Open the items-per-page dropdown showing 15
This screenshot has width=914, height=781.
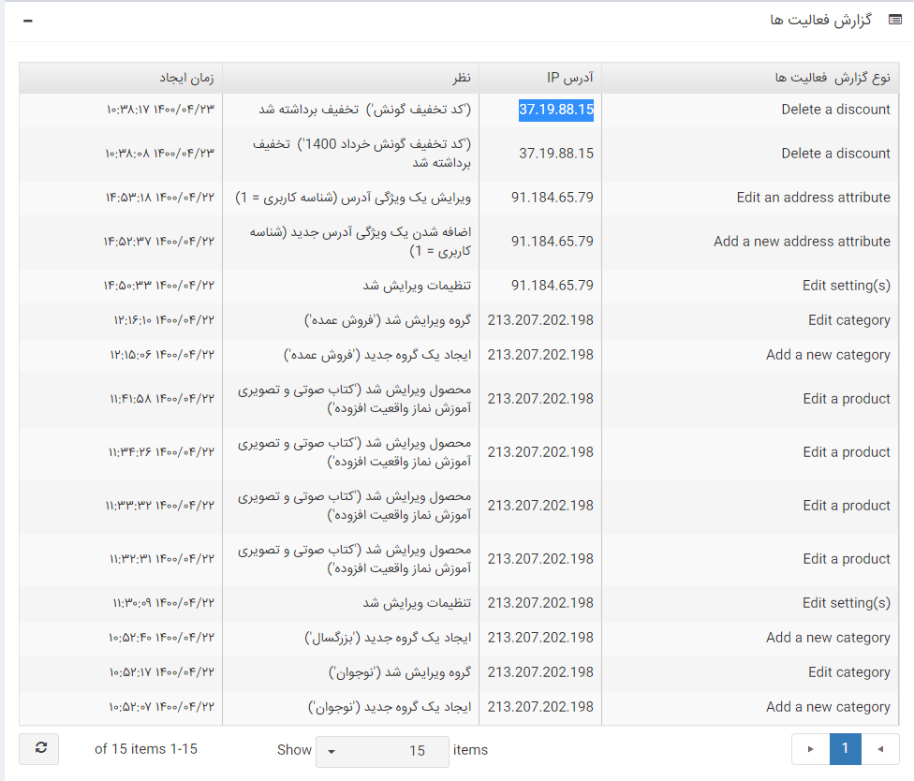point(381,750)
